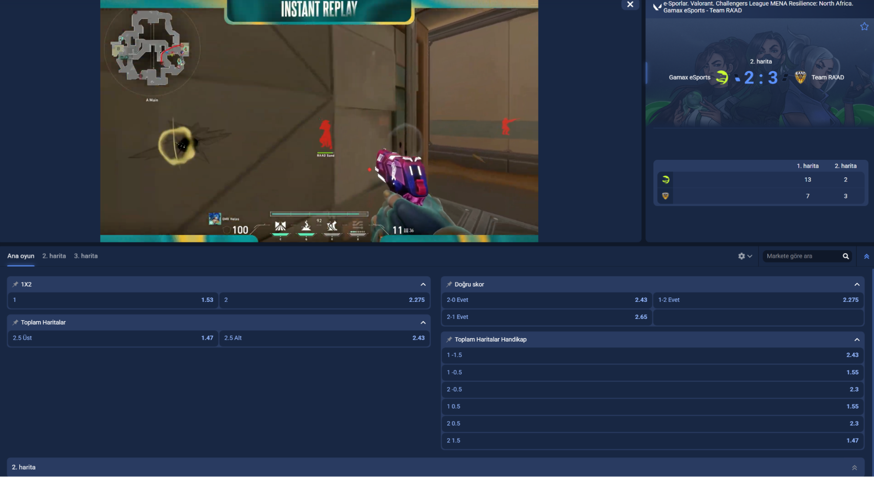Click the settings gear icon
The image size is (874, 477).
point(741,256)
